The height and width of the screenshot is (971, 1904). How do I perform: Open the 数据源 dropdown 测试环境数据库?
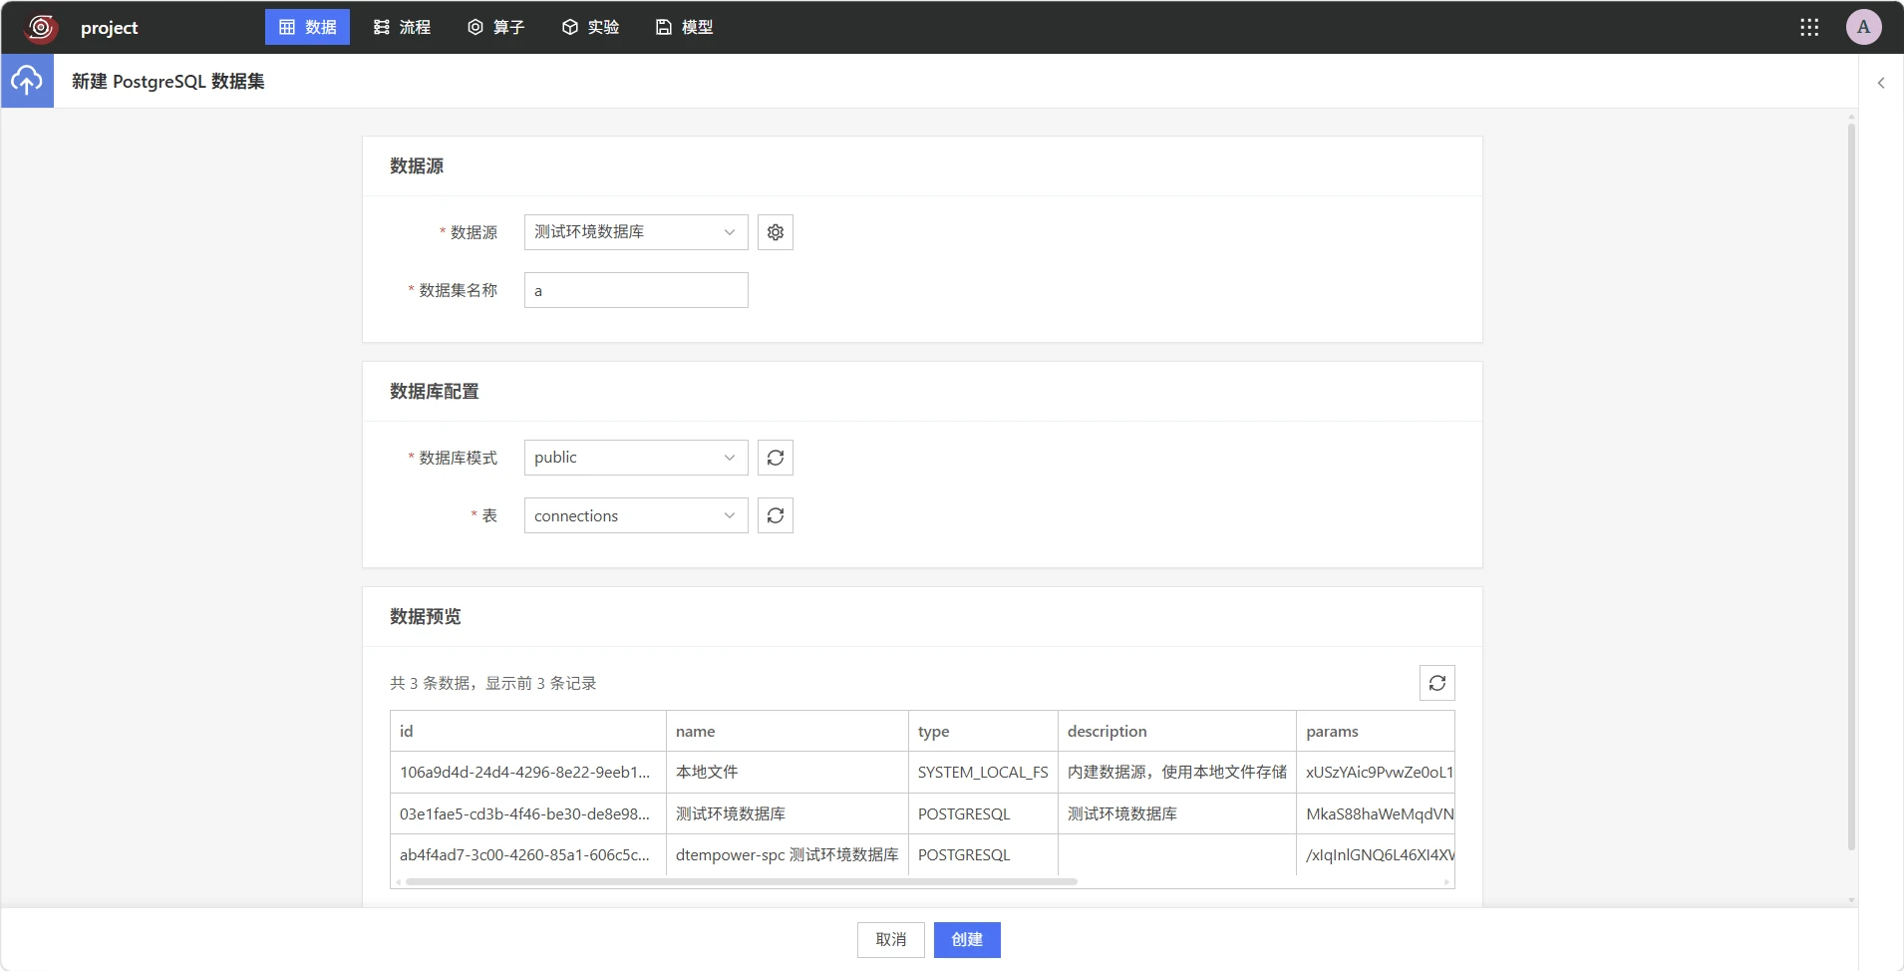click(x=636, y=232)
